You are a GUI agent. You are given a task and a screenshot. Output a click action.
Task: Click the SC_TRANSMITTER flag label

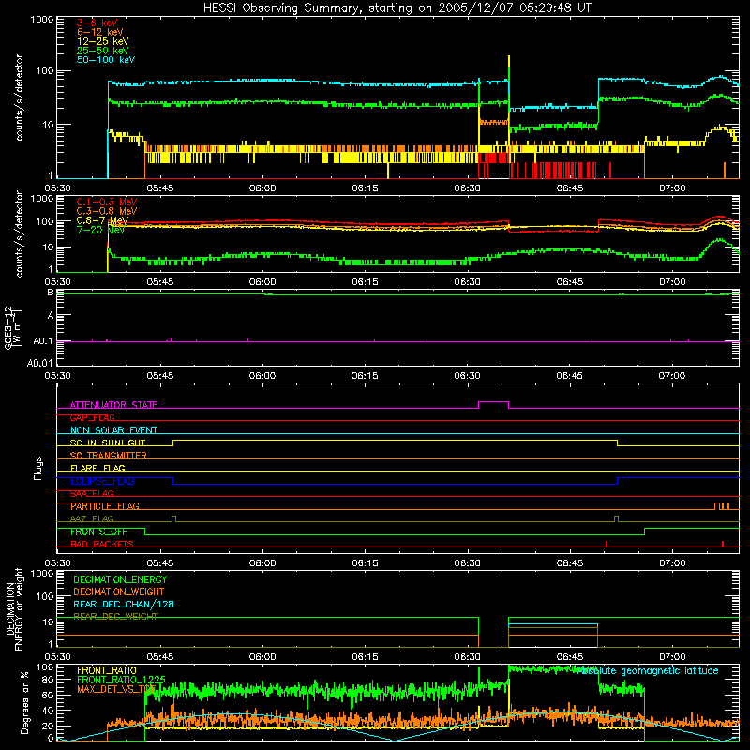point(109,456)
